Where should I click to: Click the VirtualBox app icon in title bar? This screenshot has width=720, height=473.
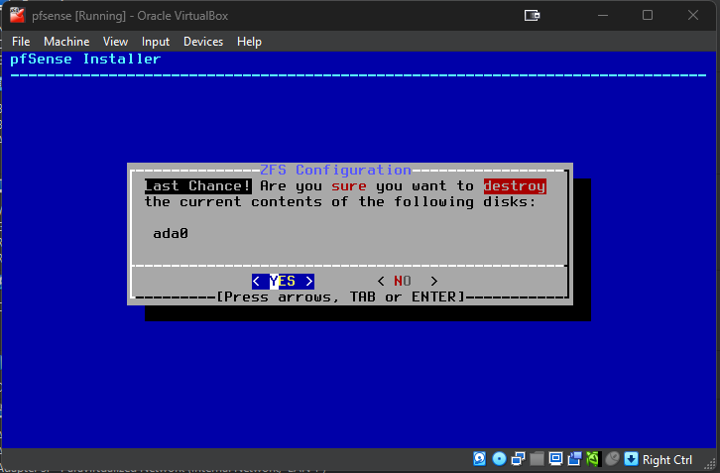(18, 15)
